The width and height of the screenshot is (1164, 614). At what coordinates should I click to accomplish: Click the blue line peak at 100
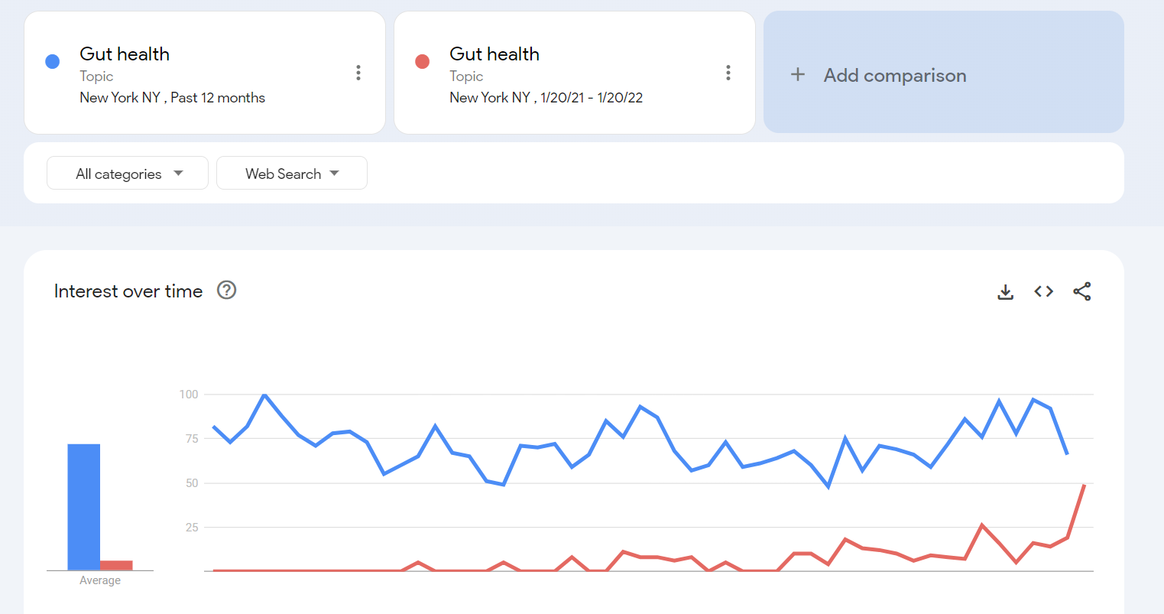pyautogui.click(x=264, y=395)
